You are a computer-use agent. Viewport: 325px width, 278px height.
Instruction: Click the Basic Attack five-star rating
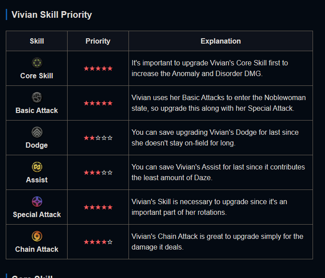[98, 103]
